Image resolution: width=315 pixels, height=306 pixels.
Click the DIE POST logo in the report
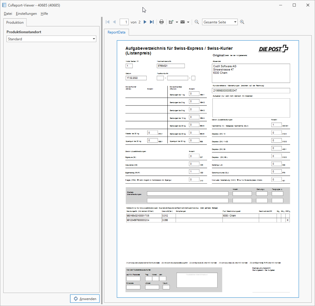click(274, 49)
